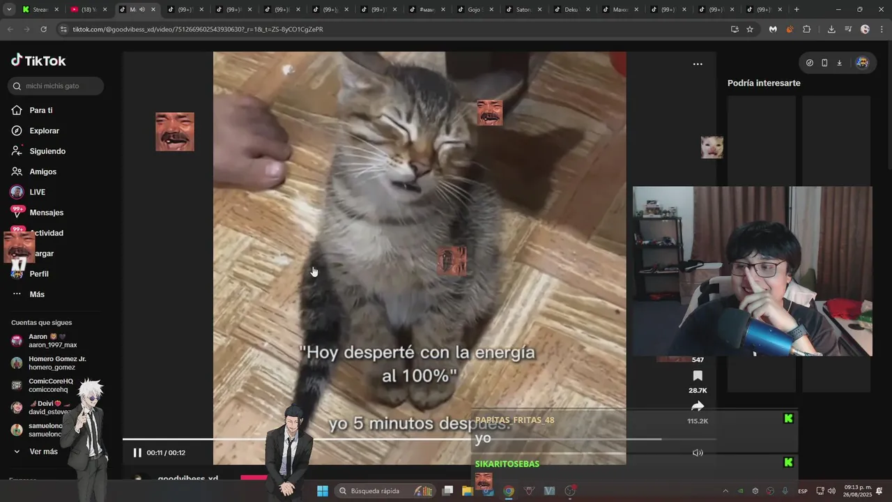The height and width of the screenshot is (502, 892).
Task: Click the PAPITAS_FRITAS_48 chat username
Action: pos(515,420)
